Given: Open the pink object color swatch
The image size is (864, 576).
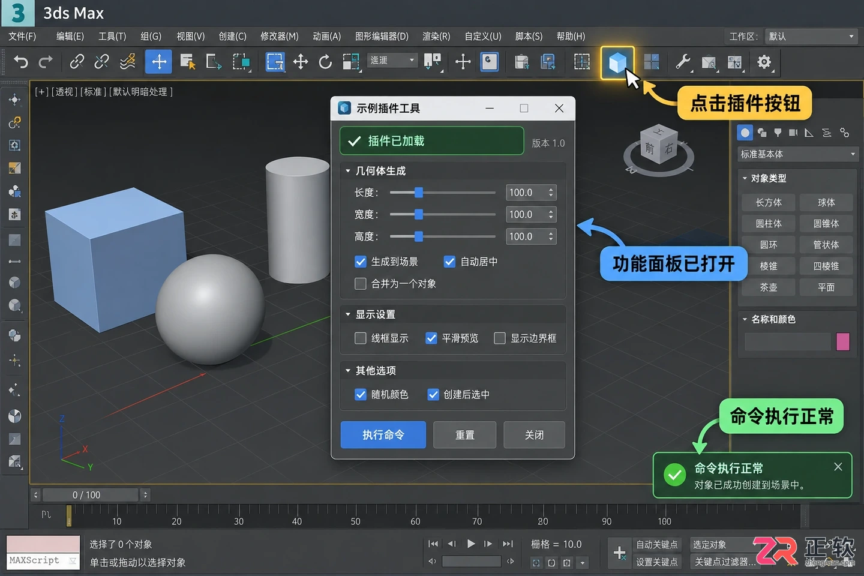Looking at the screenshot, I should pos(843,341).
